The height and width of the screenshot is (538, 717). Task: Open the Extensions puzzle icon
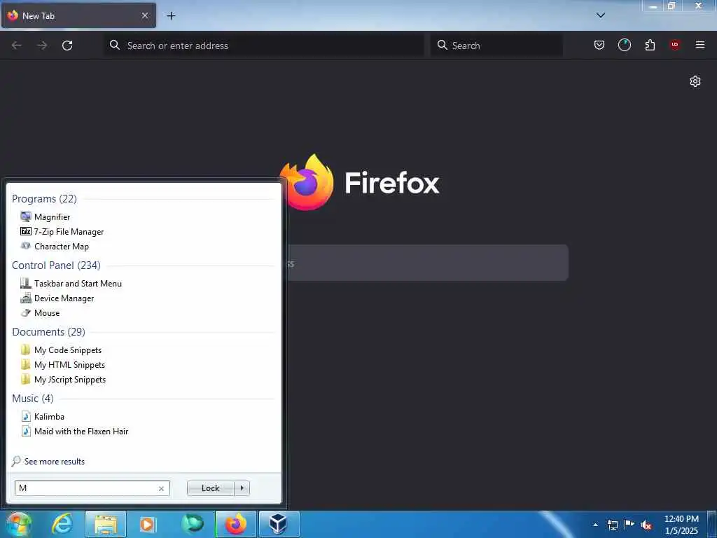tap(650, 45)
